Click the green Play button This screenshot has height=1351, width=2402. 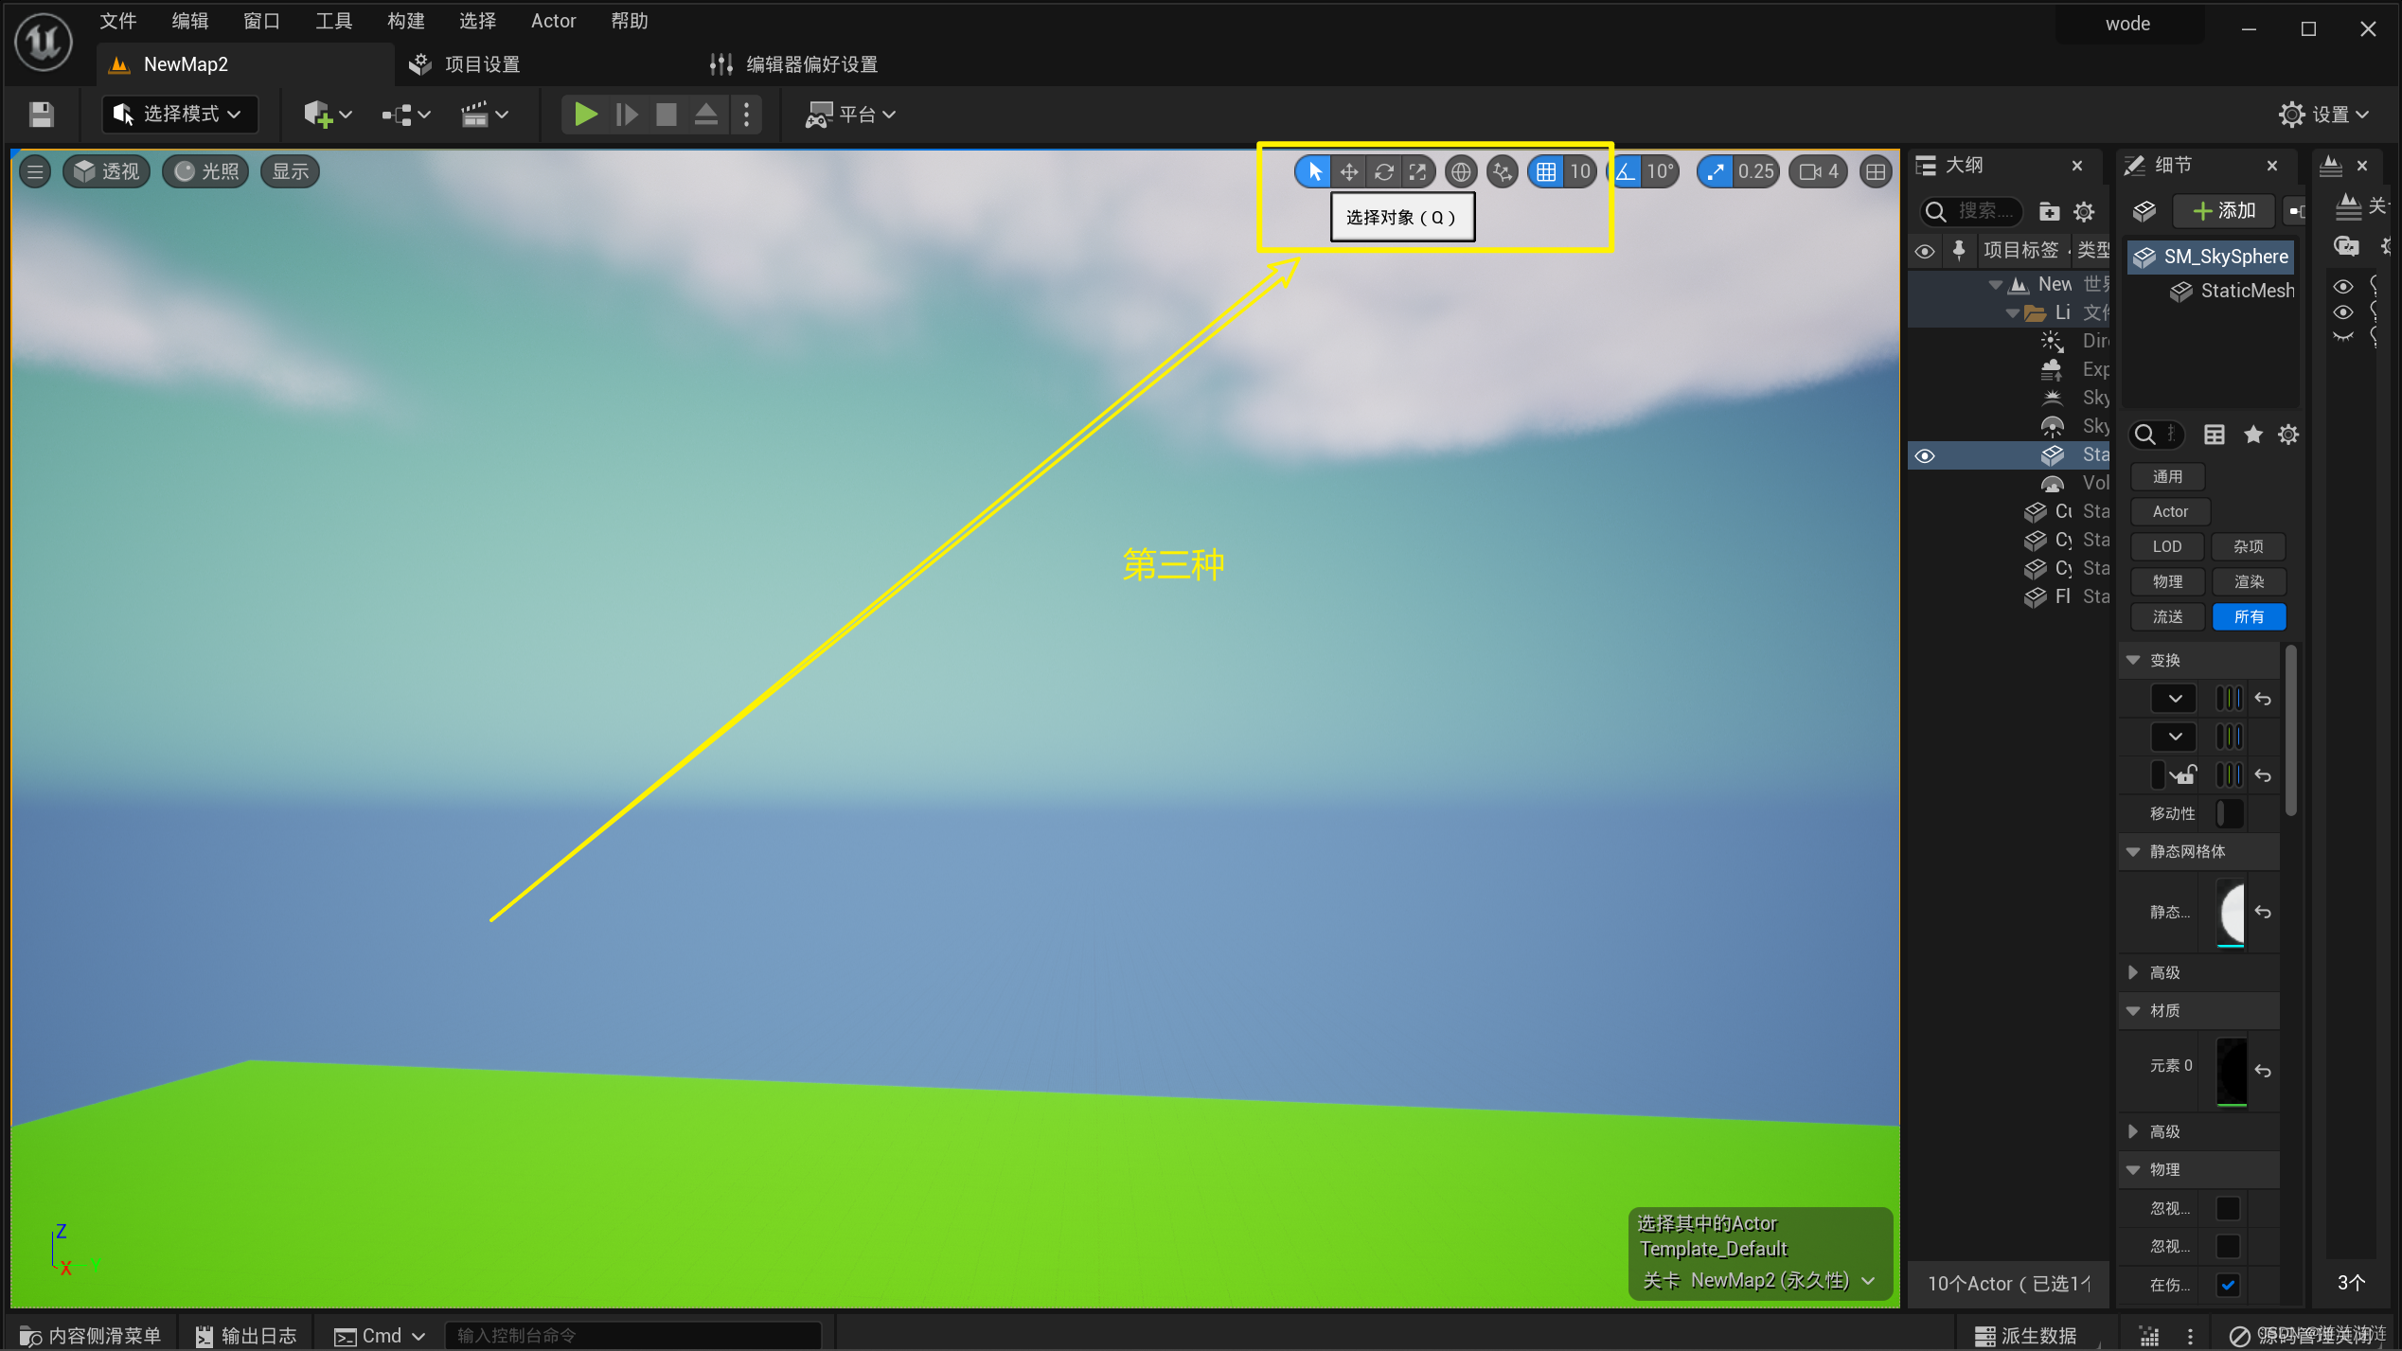tap(585, 115)
